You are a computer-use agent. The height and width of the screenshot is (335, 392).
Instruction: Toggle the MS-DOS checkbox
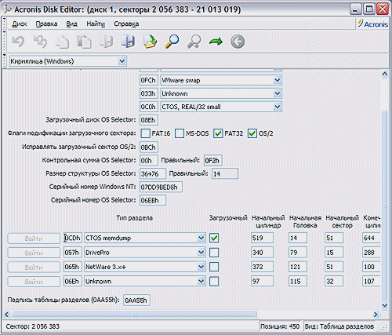coord(180,133)
